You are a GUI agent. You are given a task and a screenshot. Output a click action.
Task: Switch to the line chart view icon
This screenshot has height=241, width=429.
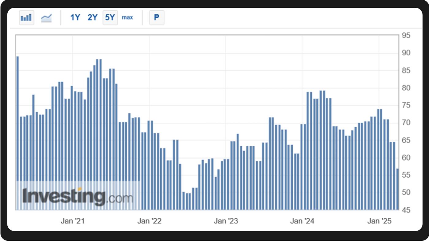pos(46,18)
